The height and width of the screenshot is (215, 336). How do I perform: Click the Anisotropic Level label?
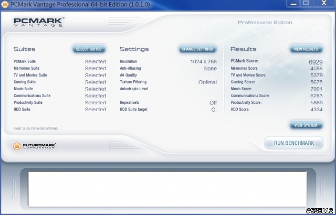pos(134,89)
